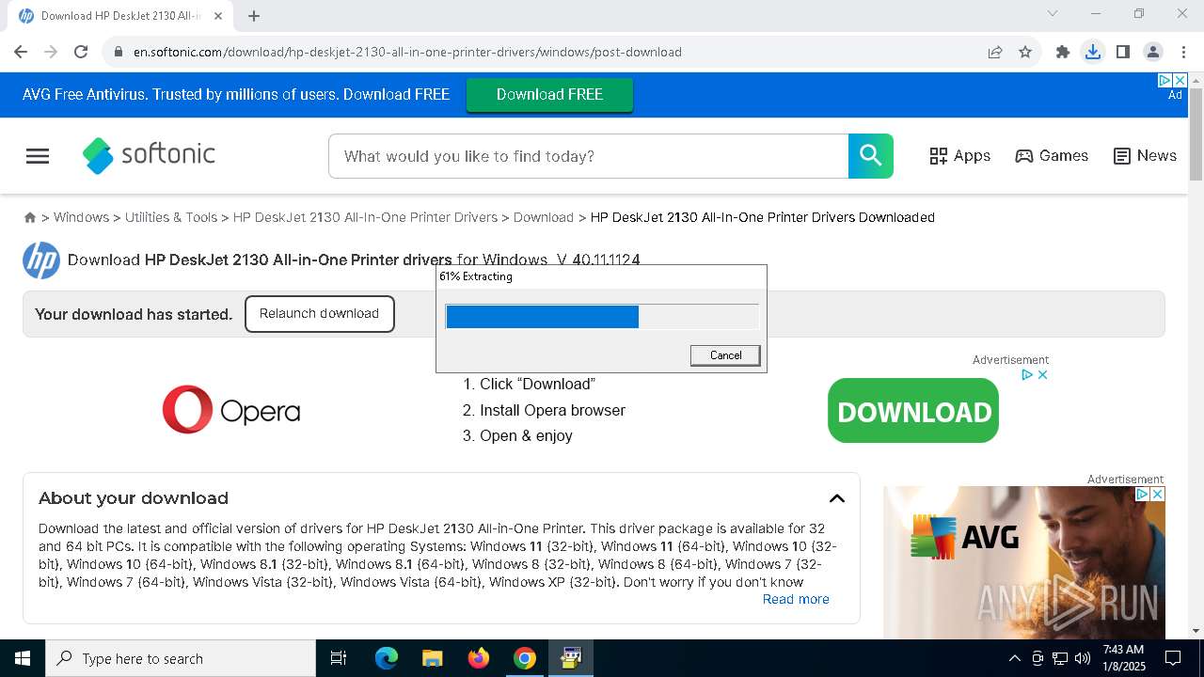Close the HP DeskJet download tab
This screenshot has height=677, width=1204.
(218, 15)
